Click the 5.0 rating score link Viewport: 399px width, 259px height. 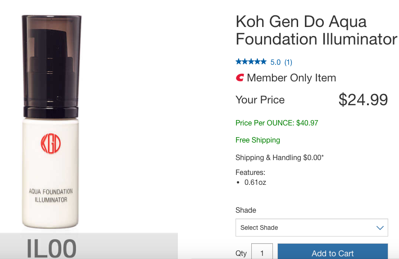click(x=275, y=62)
